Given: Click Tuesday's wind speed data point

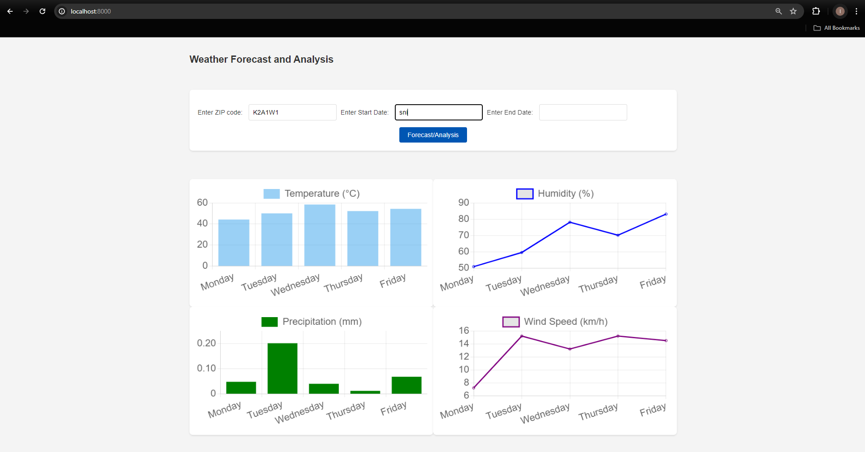Looking at the screenshot, I should click(522, 336).
